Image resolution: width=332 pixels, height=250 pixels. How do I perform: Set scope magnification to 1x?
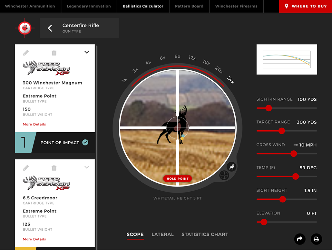pos(124,80)
